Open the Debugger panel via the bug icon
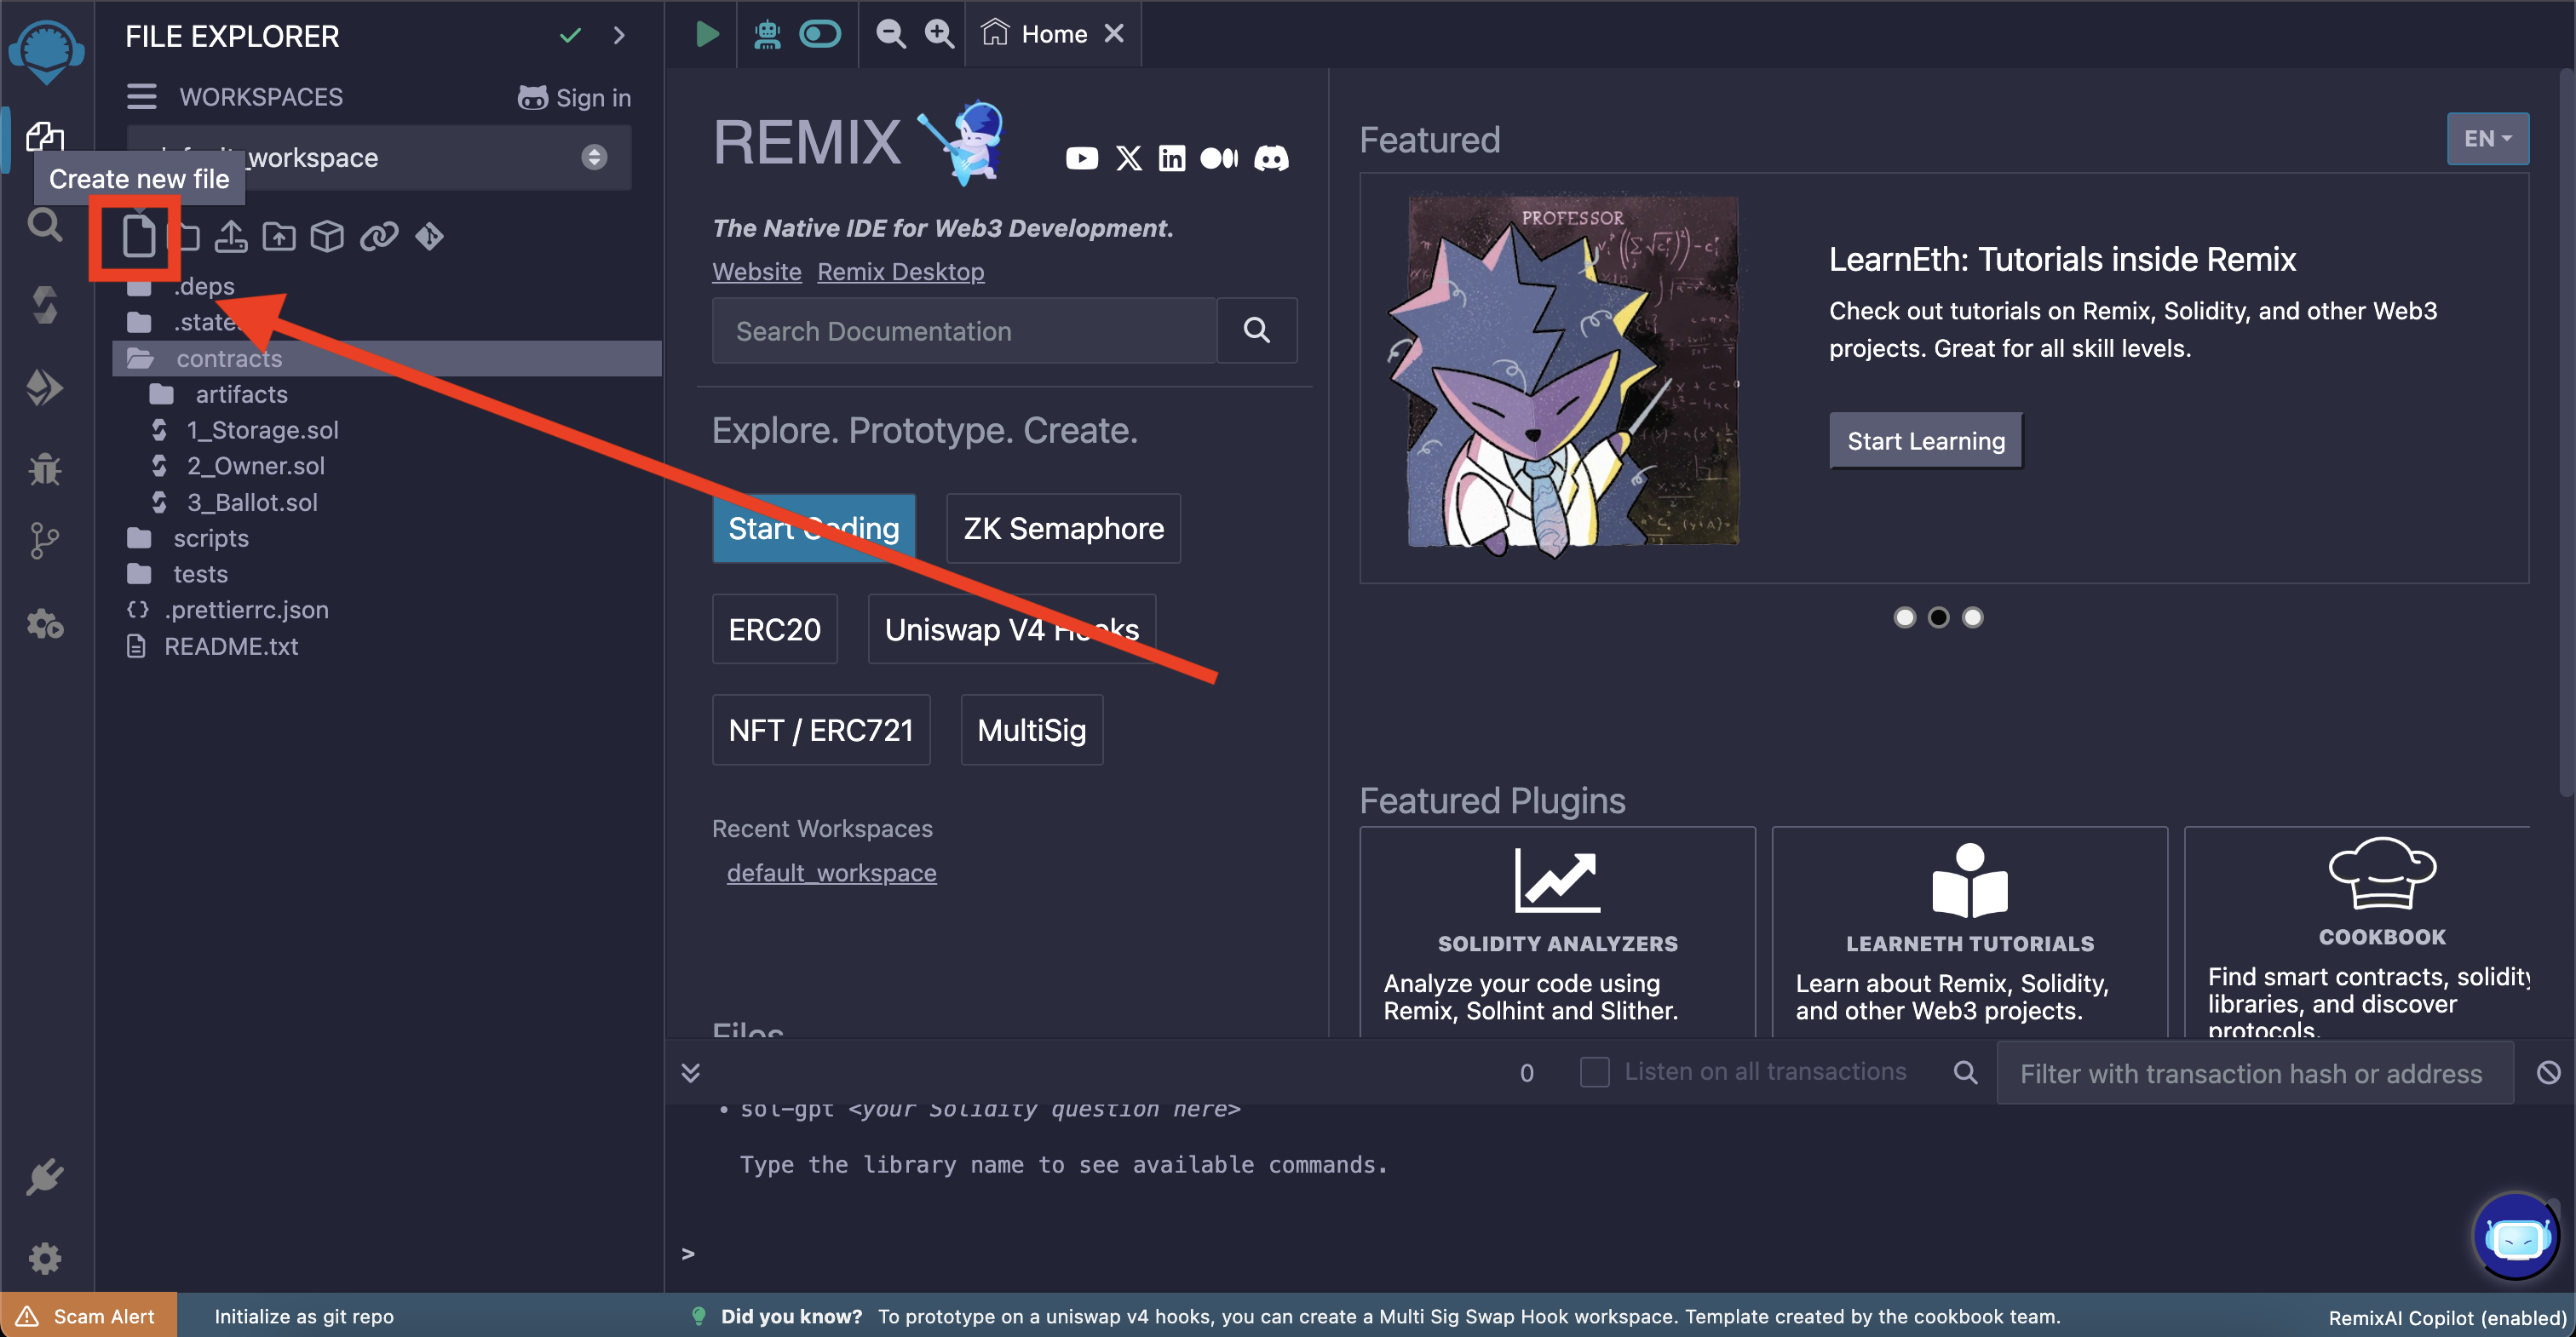This screenshot has width=2576, height=1337. tap(45, 469)
